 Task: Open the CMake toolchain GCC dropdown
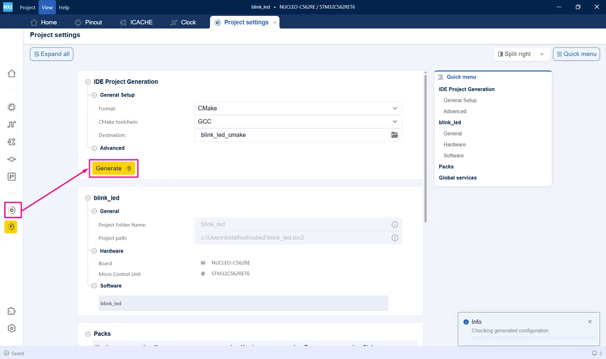click(x=298, y=121)
